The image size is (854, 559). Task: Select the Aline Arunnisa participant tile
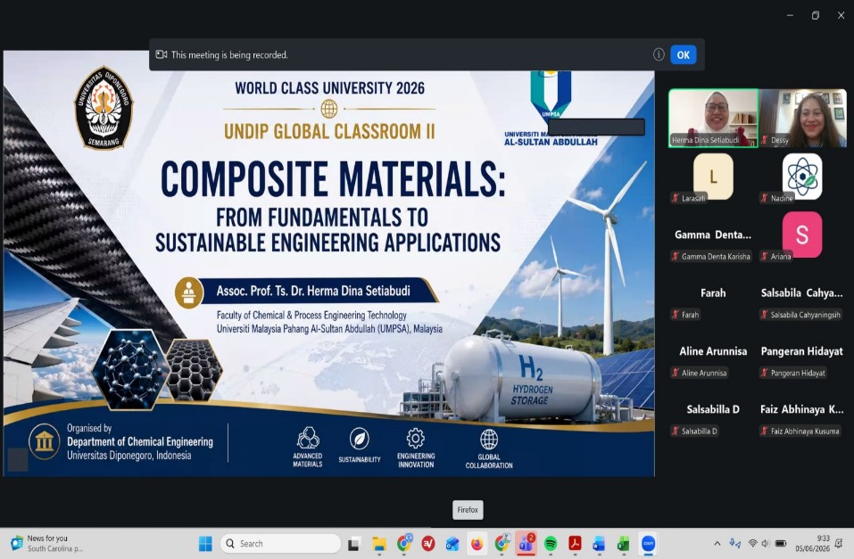713,351
